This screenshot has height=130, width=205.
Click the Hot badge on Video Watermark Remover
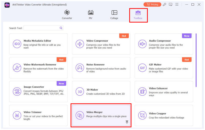pos(61,60)
